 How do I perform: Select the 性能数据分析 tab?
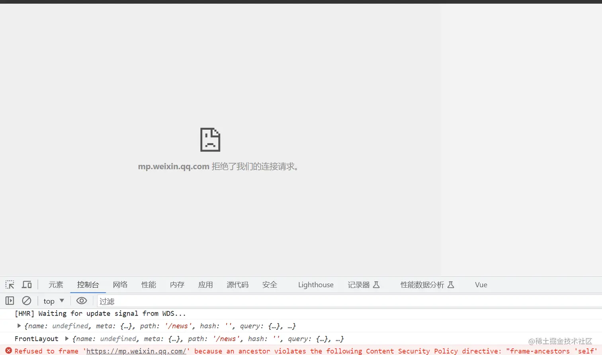click(427, 285)
